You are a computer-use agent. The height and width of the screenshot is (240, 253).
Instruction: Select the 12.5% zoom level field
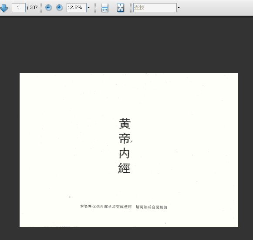(x=77, y=7)
